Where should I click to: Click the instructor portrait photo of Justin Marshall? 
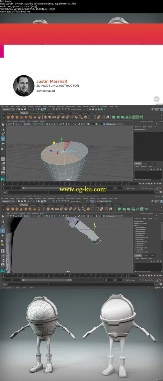point(24,86)
